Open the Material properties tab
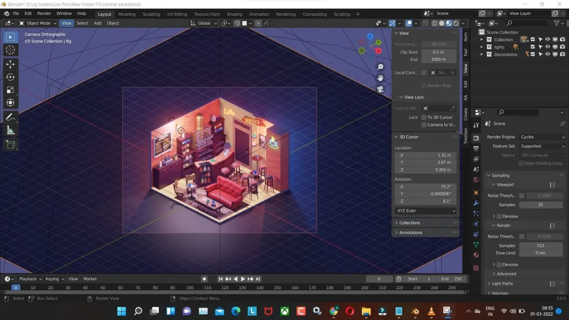This screenshot has height=320, width=569. (476, 256)
